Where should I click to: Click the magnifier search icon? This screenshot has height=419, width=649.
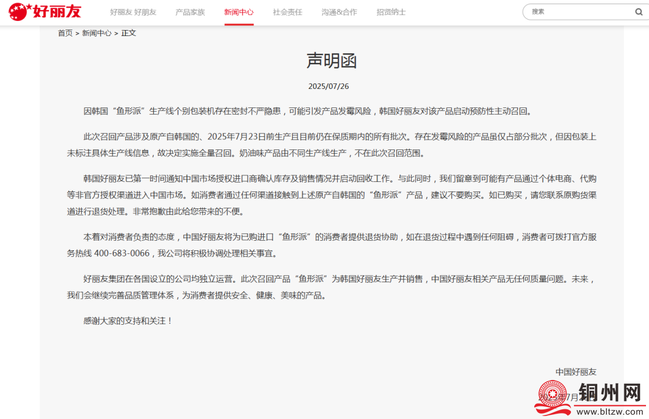point(639,12)
